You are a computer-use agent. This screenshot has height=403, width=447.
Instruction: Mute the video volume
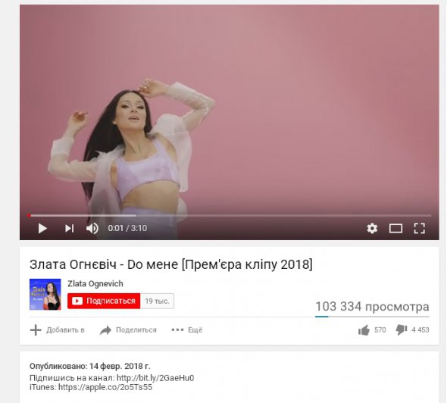pyautogui.click(x=92, y=228)
